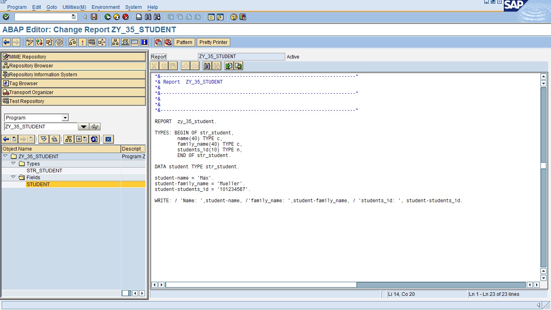Click the Create New Session icon
This screenshot has width=551, height=310.
pos(211,17)
